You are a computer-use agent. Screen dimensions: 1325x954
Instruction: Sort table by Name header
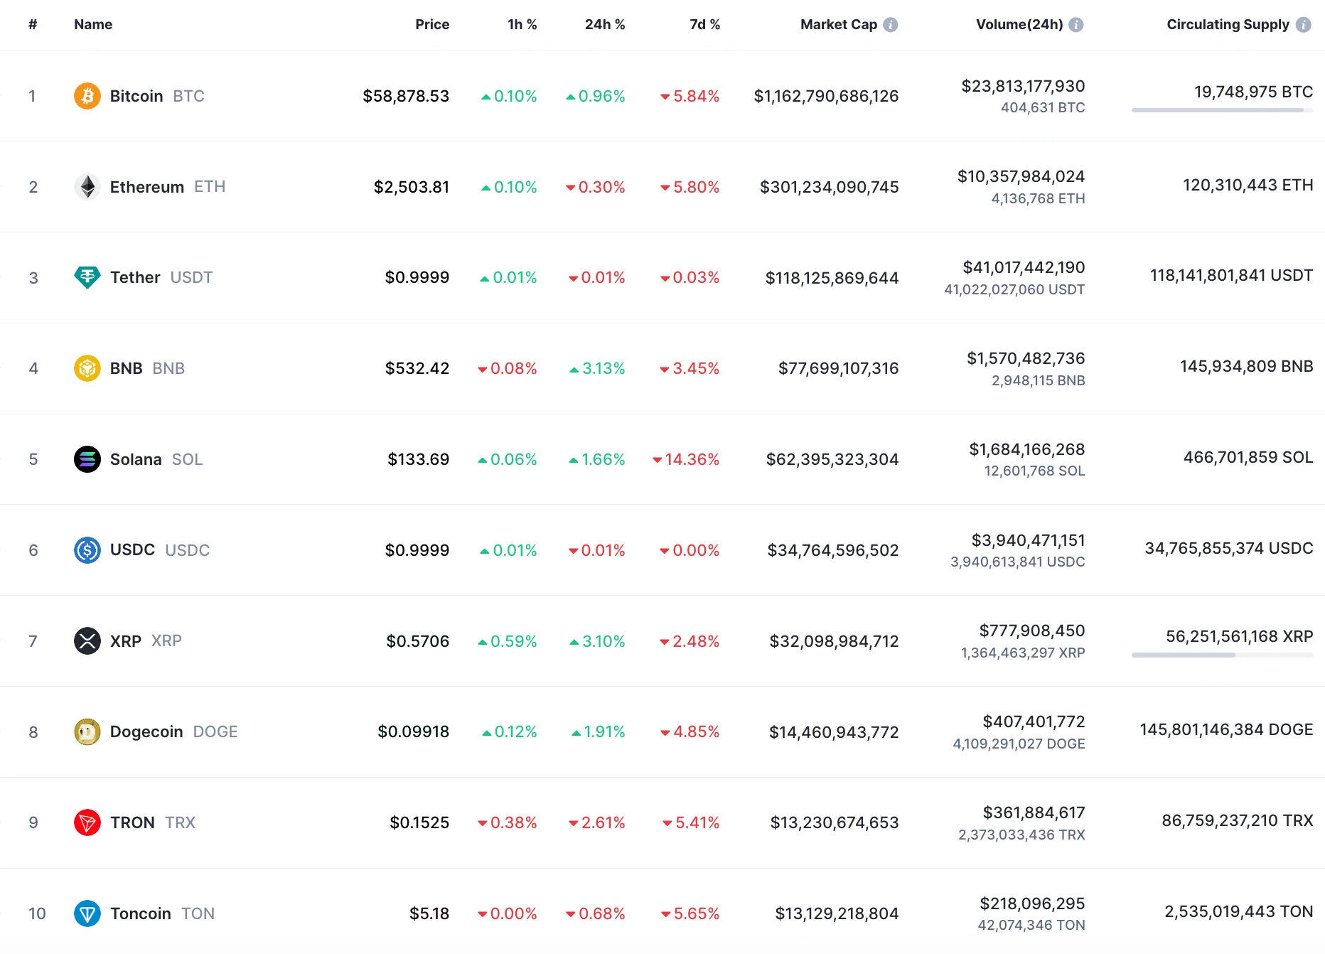point(93,25)
